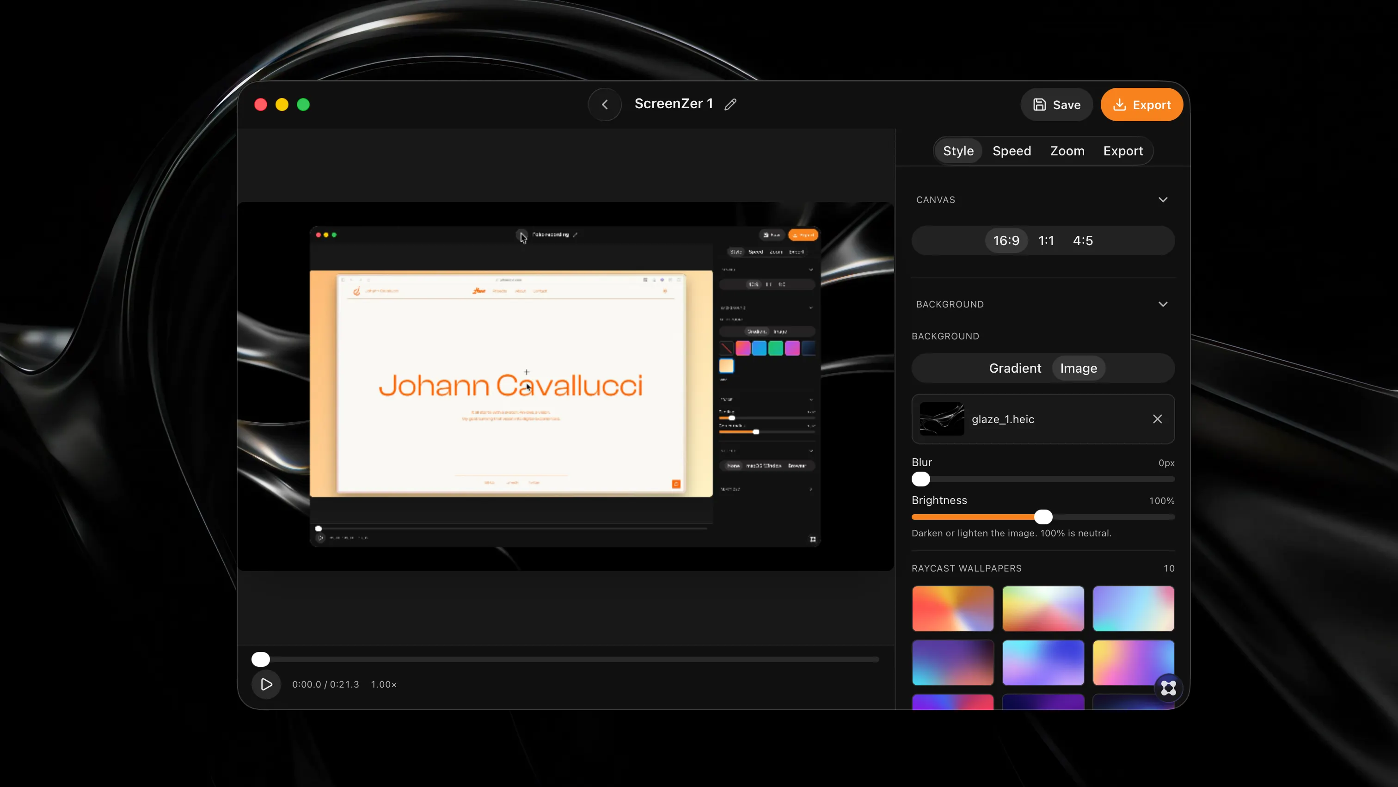Viewport: 1398px width, 787px height.
Task: Remove the glaze_1.heic background image
Action: click(1157, 419)
